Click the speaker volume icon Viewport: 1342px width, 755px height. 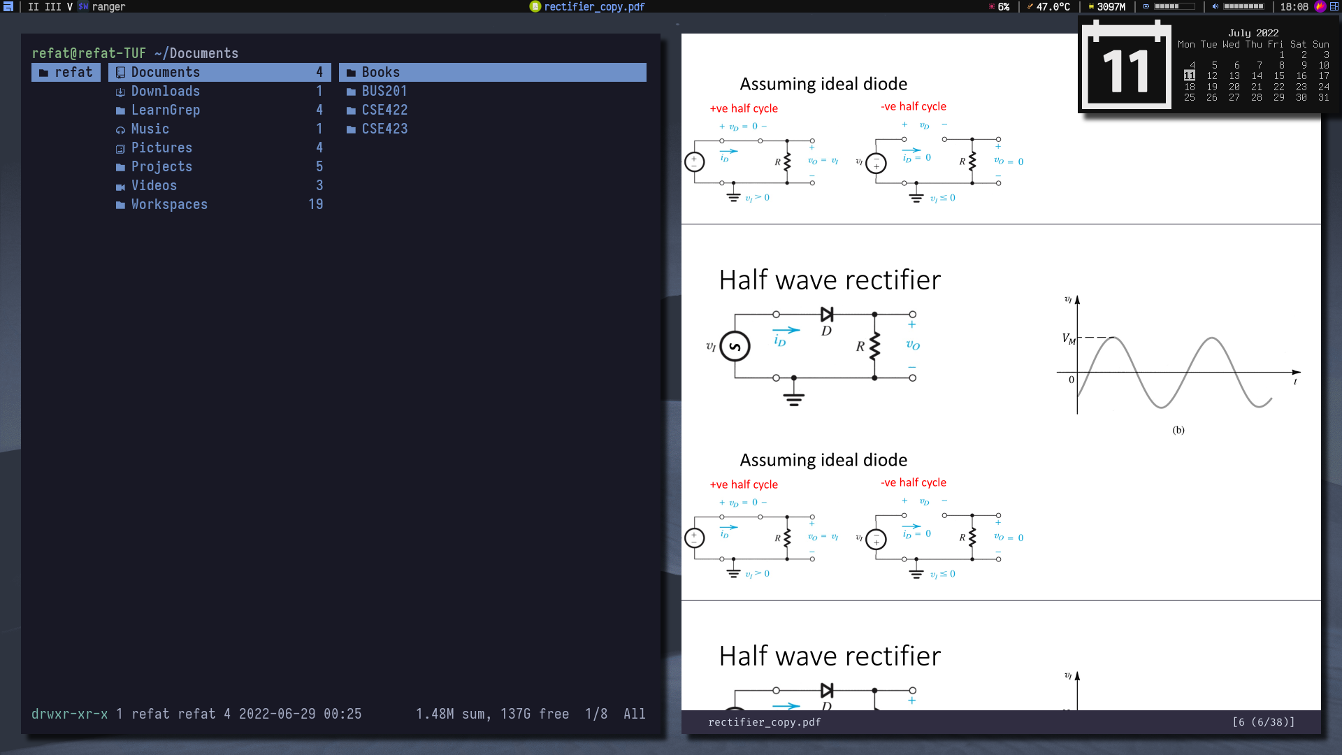(1215, 6)
